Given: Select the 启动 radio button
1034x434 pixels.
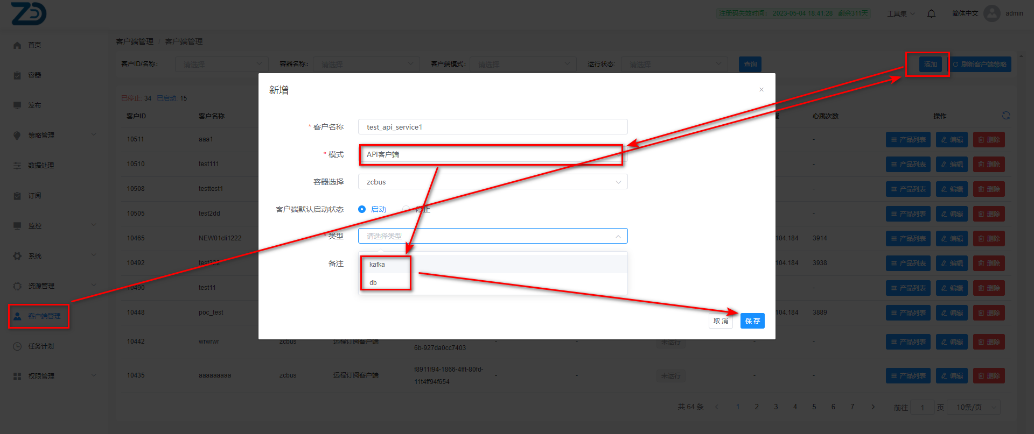Looking at the screenshot, I should (x=362, y=209).
